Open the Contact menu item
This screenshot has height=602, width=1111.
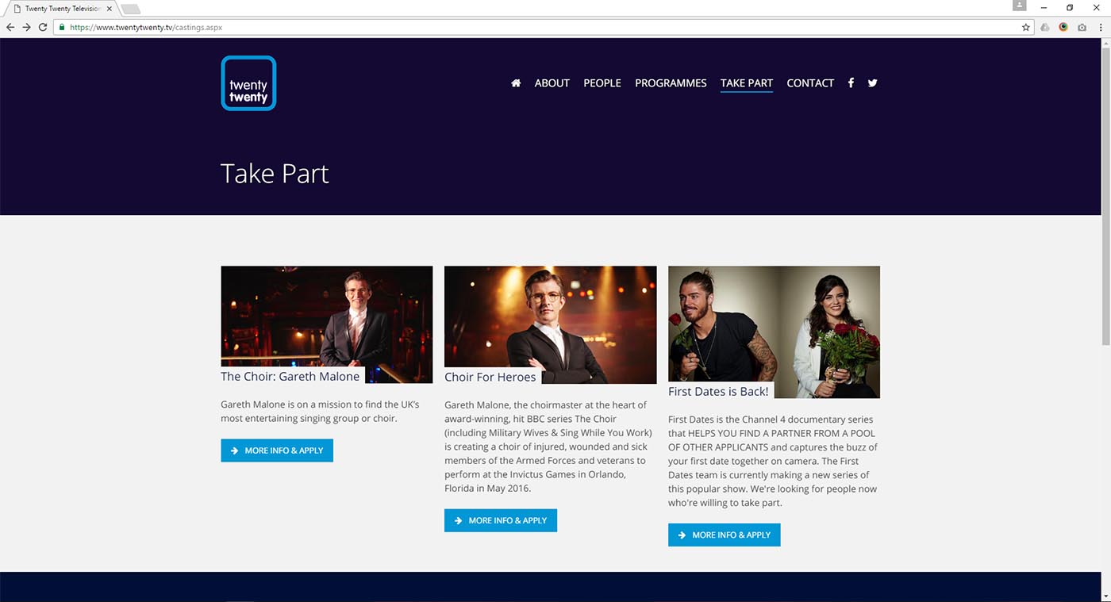tap(810, 83)
